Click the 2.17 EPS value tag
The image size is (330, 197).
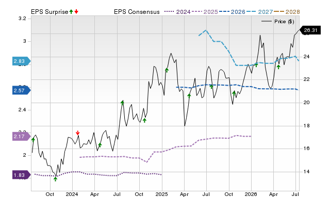22,136
